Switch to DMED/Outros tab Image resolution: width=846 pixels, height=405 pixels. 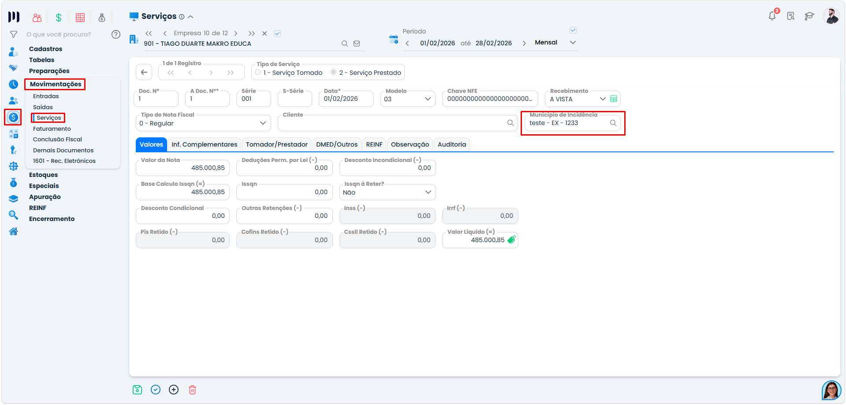point(337,144)
